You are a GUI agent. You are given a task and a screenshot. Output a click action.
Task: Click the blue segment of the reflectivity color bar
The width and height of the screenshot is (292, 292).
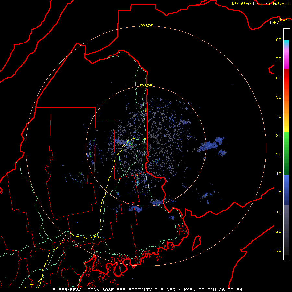click(286, 189)
